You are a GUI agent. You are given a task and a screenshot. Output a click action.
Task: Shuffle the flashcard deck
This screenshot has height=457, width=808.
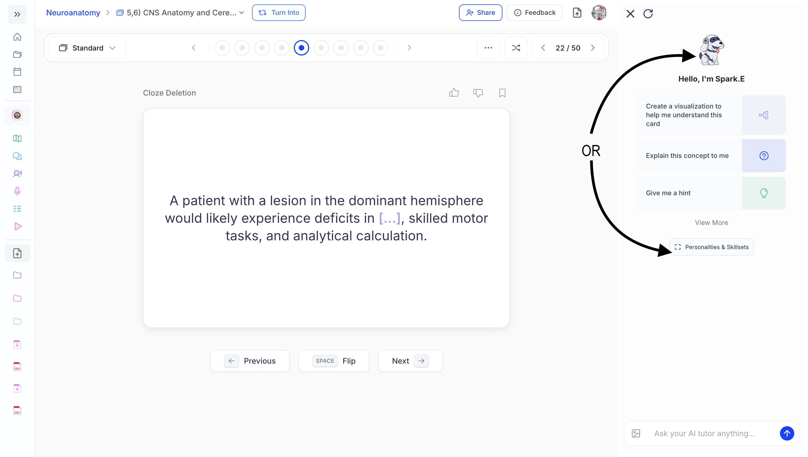click(x=516, y=48)
